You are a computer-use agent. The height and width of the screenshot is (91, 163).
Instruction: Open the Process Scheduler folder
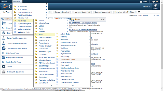click(45, 46)
